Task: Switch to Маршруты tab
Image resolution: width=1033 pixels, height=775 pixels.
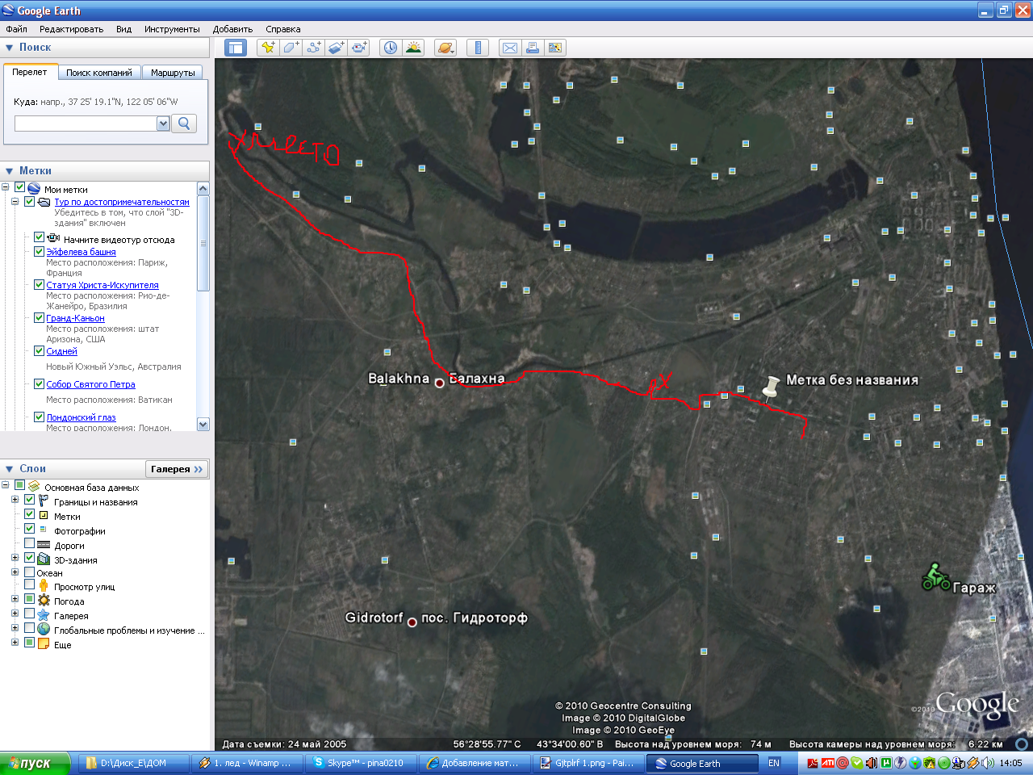Action: pos(173,73)
